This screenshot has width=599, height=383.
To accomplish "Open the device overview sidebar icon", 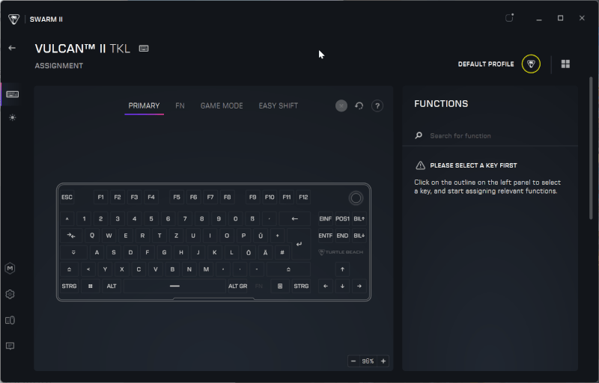I will click(10, 320).
